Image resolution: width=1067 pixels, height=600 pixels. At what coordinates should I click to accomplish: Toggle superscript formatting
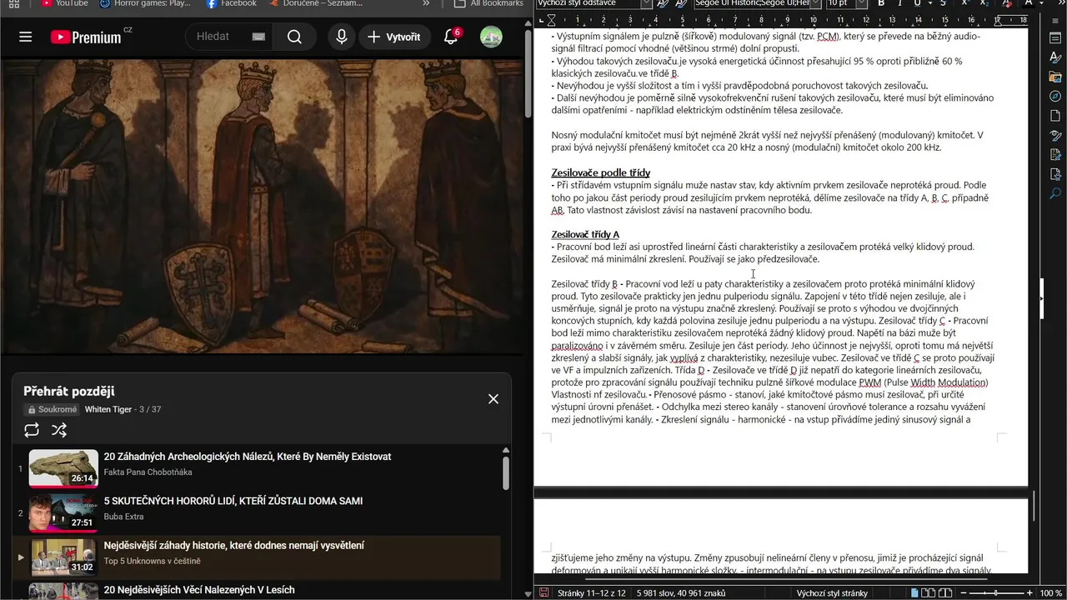(965, 3)
